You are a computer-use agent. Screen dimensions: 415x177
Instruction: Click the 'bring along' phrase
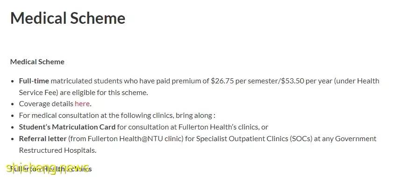pyautogui.click(x=194, y=115)
